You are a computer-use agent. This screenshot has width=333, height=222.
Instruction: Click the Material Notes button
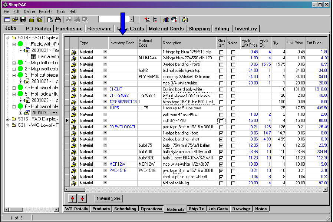[x=109, y=199]
